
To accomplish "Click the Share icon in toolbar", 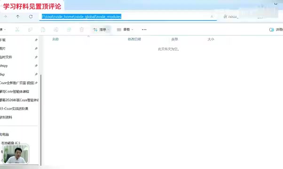I will coord(69,30).
